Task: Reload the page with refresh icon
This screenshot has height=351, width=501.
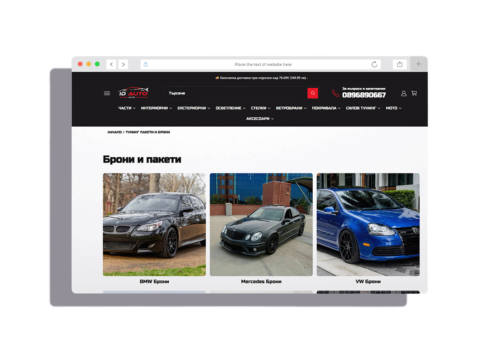Action: [x=374, y=64]
